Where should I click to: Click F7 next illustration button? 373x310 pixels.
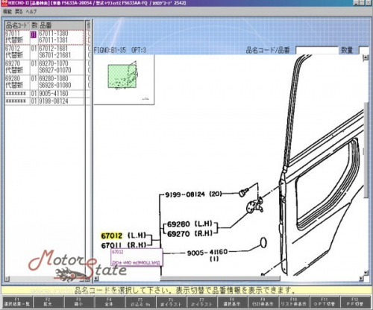(x=202, y=302)
